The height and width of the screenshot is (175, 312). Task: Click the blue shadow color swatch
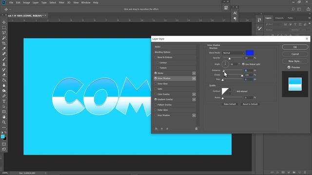pyautogui.click(x=250, y=53)
